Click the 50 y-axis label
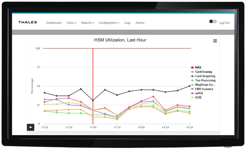 click(x=38, y=86)
